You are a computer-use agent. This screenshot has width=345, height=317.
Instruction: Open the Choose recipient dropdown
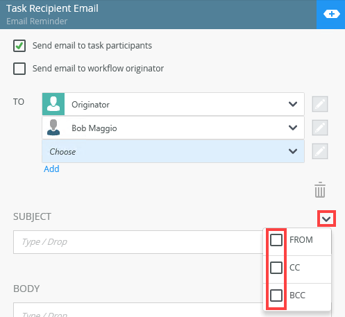point(173,151)
